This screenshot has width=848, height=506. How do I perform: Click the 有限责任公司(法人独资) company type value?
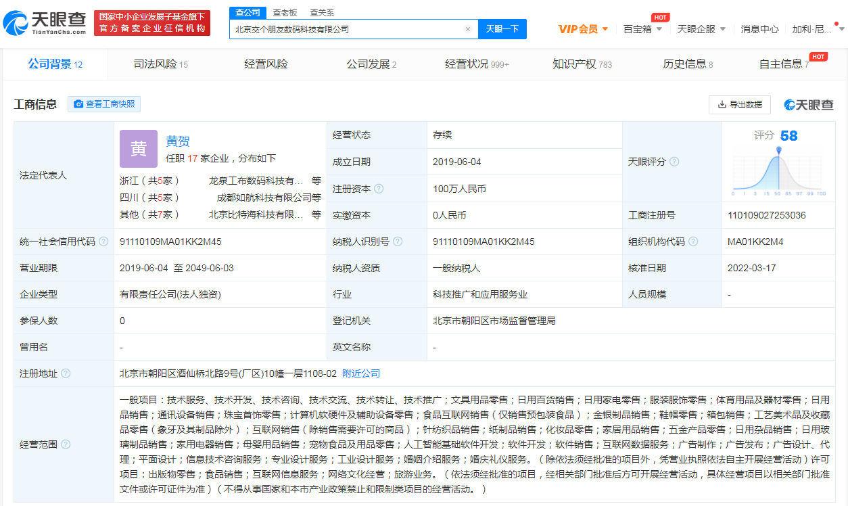pos(170,294)
